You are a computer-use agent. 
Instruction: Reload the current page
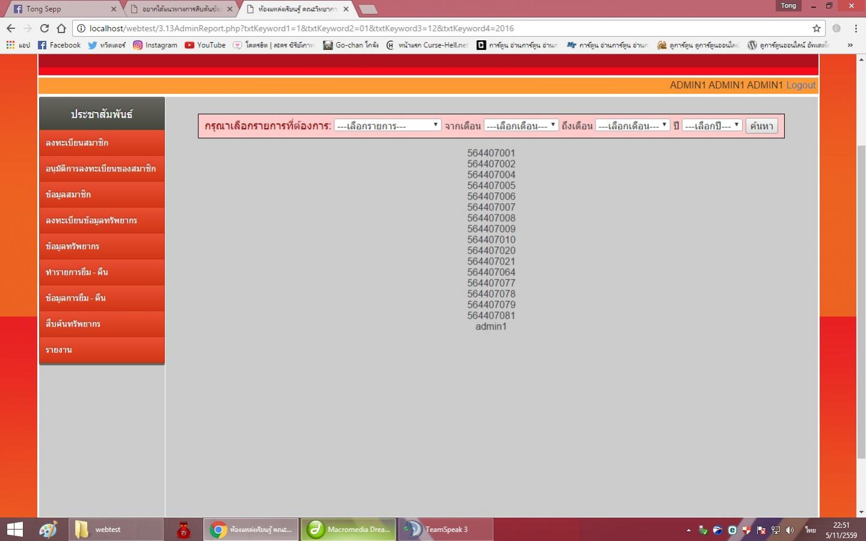pyautogui.click(x=45, y=28)
